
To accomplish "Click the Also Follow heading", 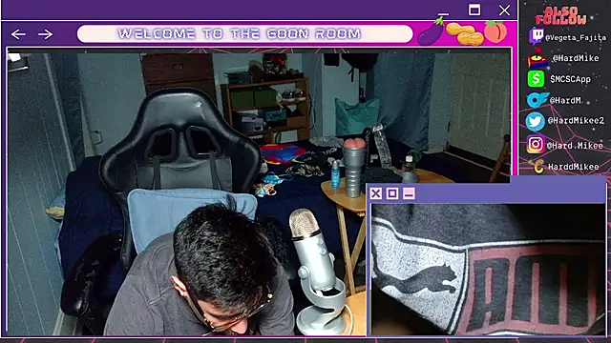I will tap(560, 16).
